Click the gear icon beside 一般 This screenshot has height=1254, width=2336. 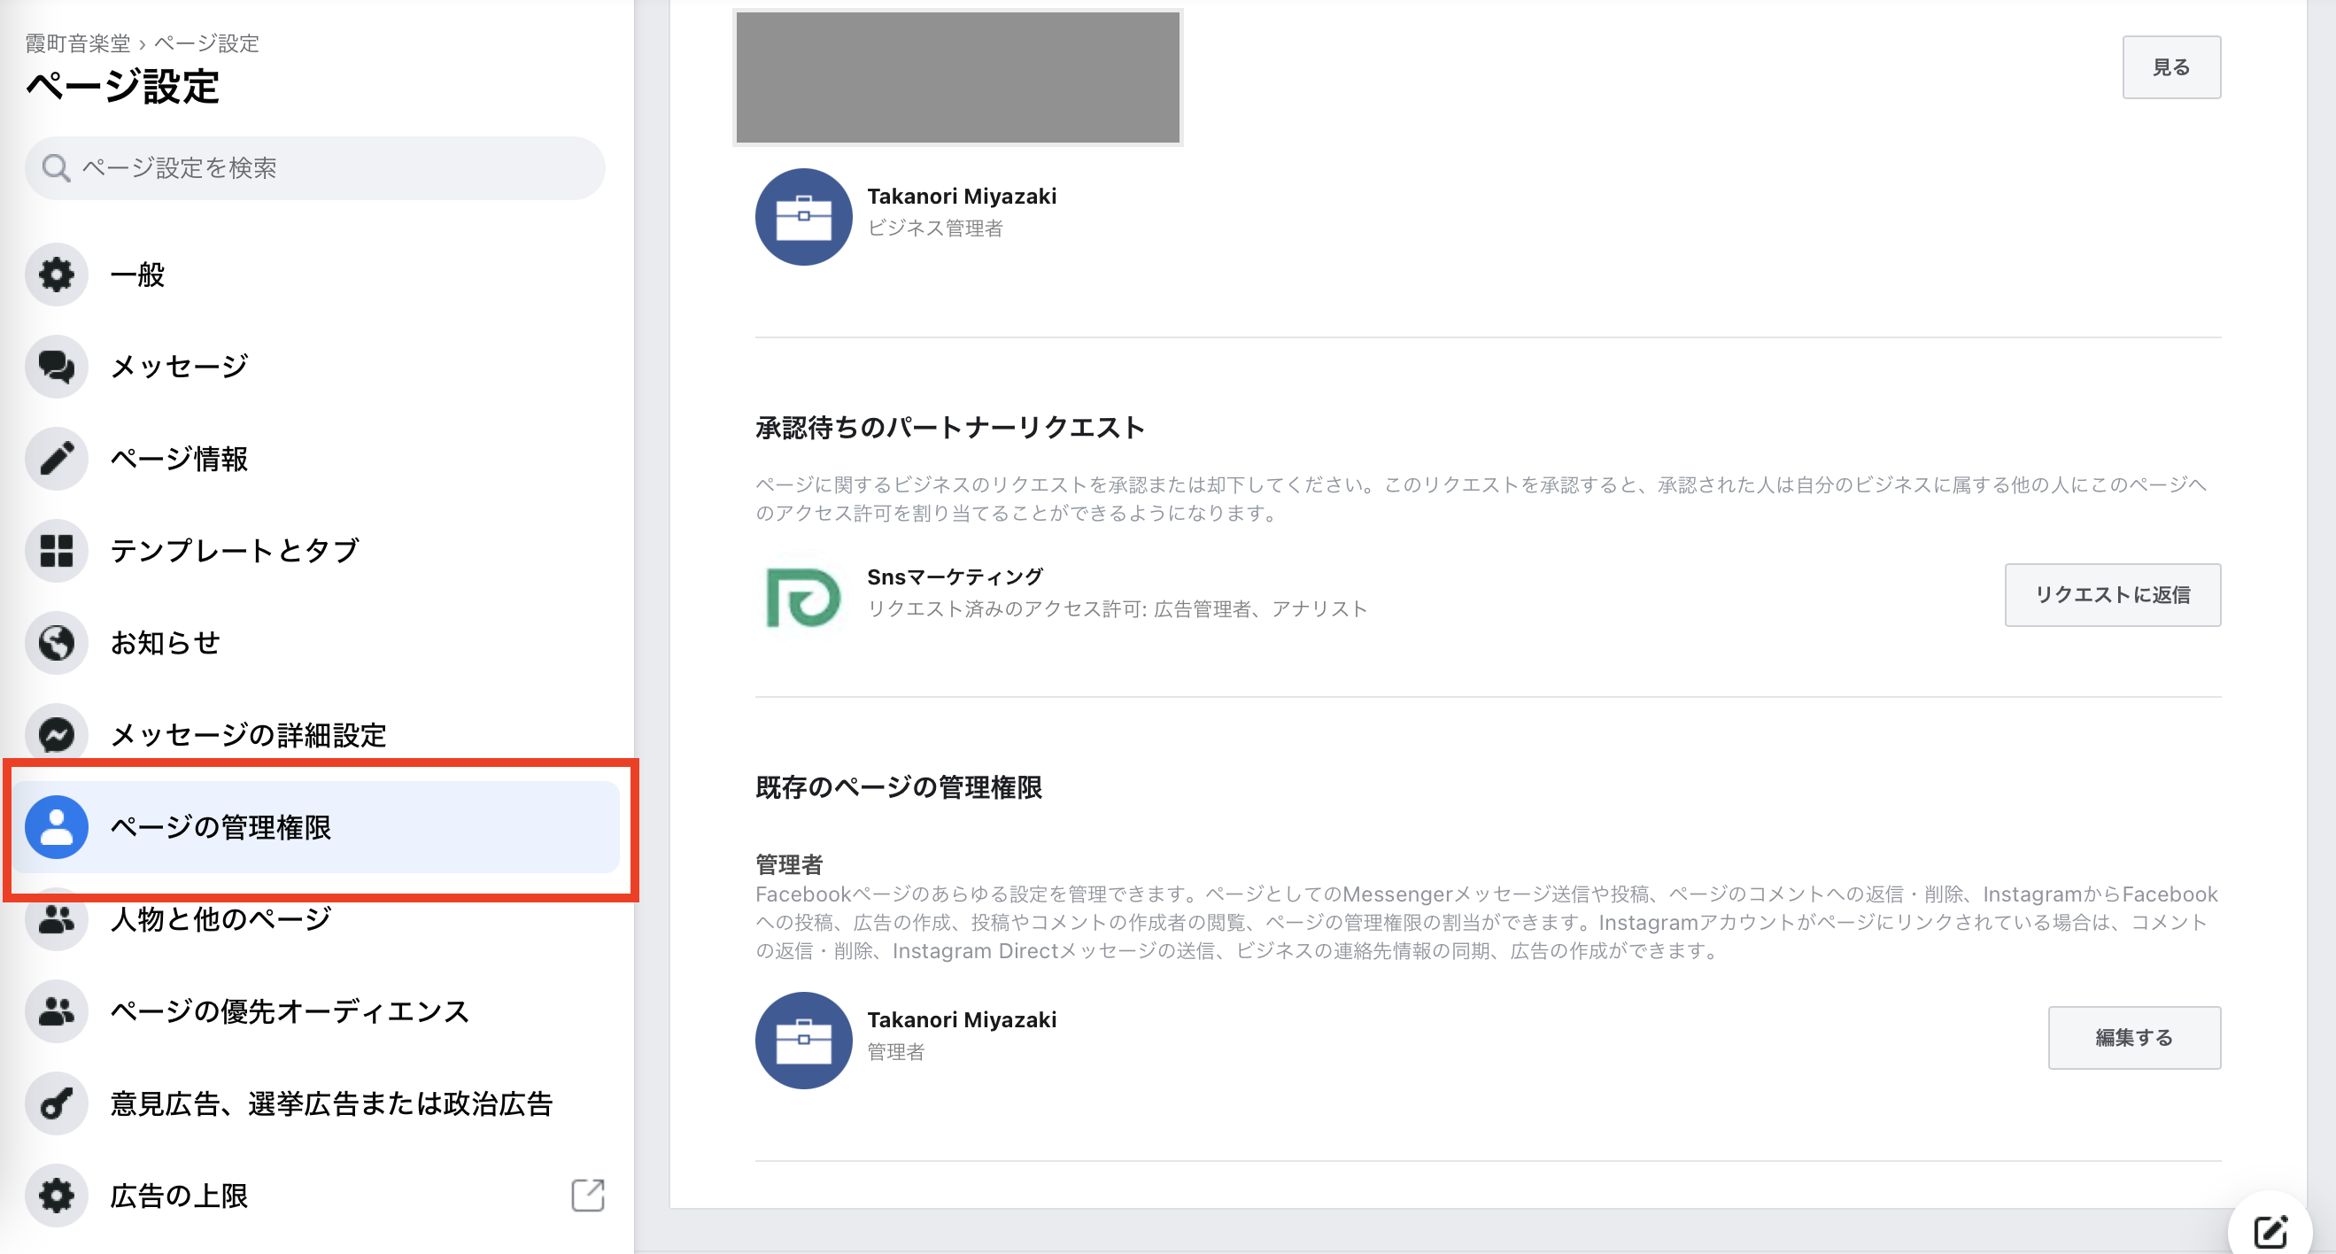[x=56, y=274]
